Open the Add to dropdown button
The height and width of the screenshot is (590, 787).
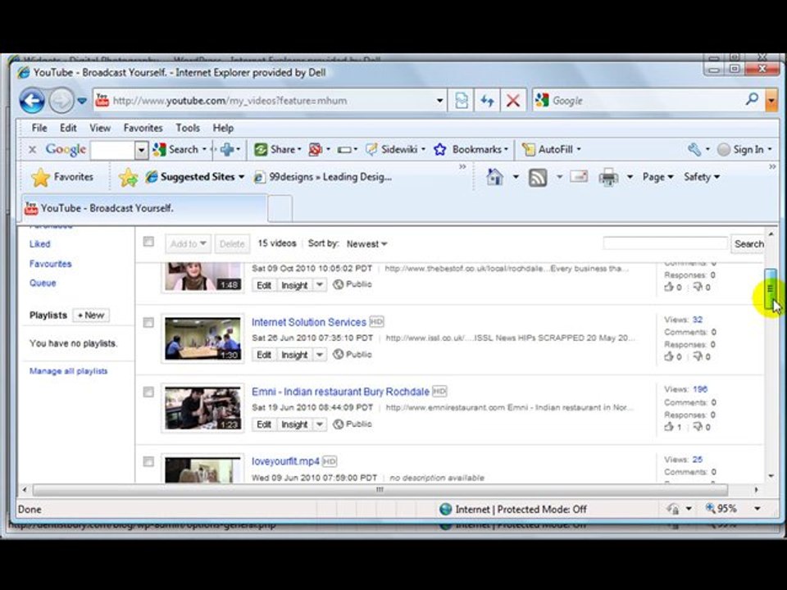(188, 244)
